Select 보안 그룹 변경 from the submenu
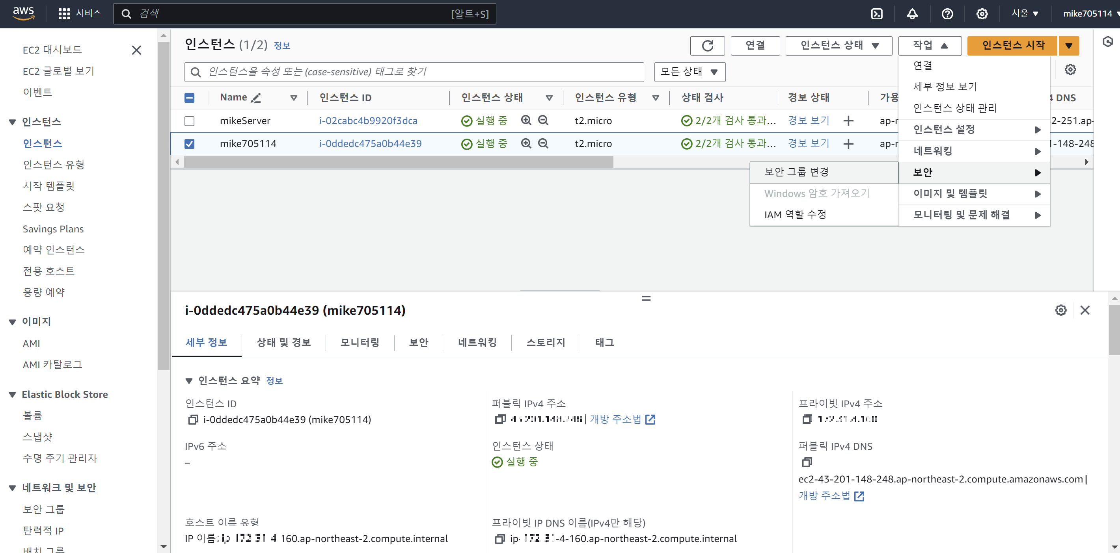Image resolution: width=1120 pixels, height=553 pixels. tap(796, 172)
